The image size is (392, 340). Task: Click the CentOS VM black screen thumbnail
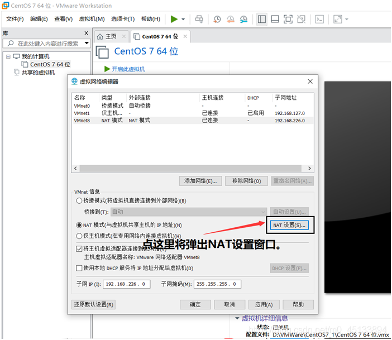(x=357, y=187)
